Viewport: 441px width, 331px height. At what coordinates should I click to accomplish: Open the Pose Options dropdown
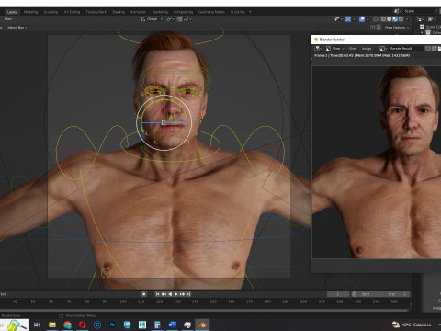pyautogui.click(x=397, y=28)
